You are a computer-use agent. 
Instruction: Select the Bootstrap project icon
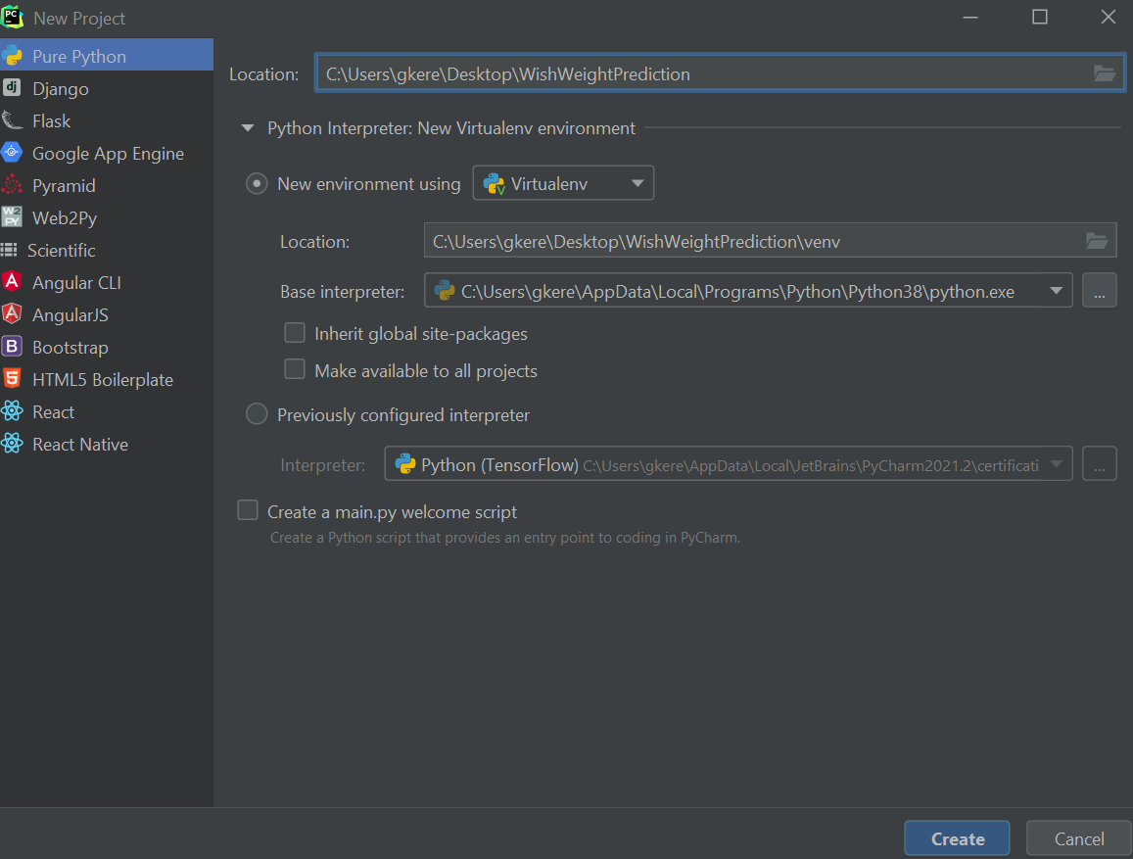pyautogui.click(x=12, y=347)
